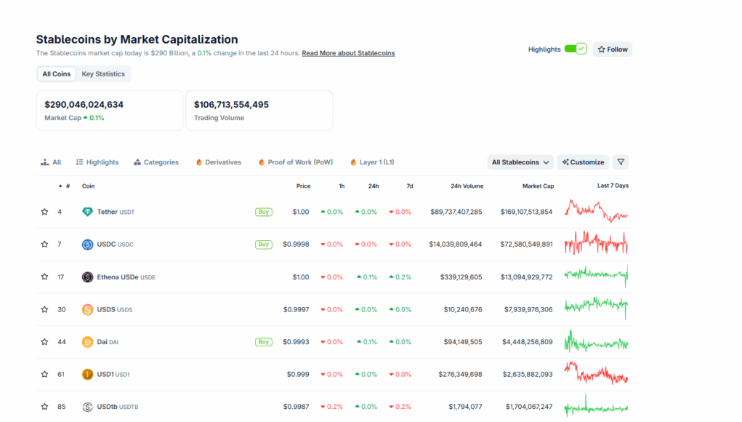Open the Layer 1 (L1) tab

click(372, 162)
